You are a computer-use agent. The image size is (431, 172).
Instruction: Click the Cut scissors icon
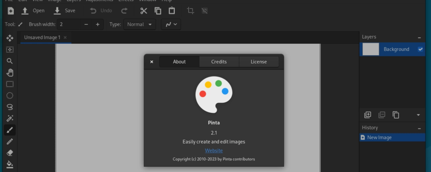click(144, 11)
